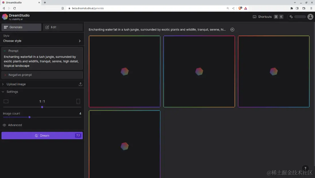Click the command key shortcut icon
The height and width of the screenshot is (178, 315).
(276, 17)
